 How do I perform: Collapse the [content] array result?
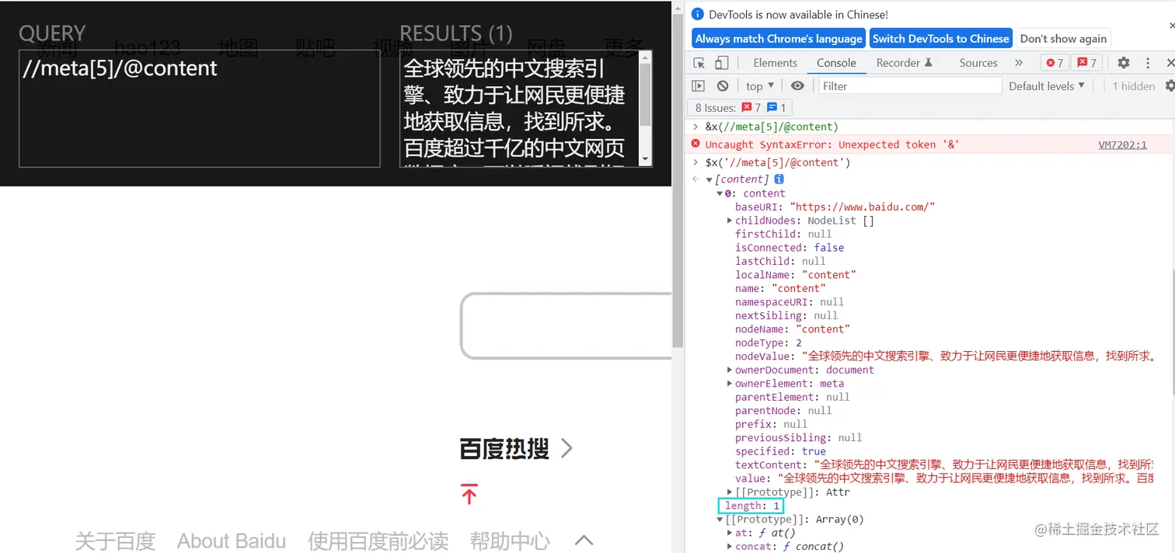pyautogui.click(x=710, y=180)
